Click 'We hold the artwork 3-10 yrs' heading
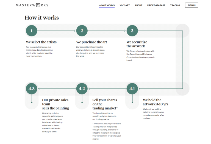Viewport: 211px width, 144px height. (x=155, y=102)
